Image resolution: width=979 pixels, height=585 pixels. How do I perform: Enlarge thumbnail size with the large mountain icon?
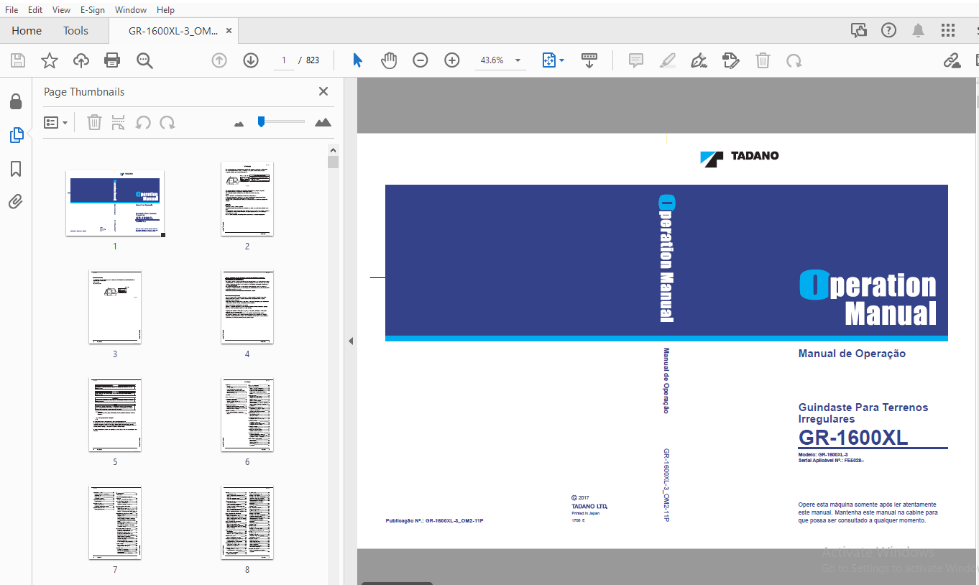point(323,122)
